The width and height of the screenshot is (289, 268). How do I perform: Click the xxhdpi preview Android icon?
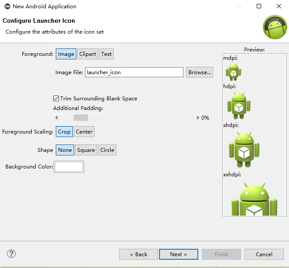coord(255,199)
